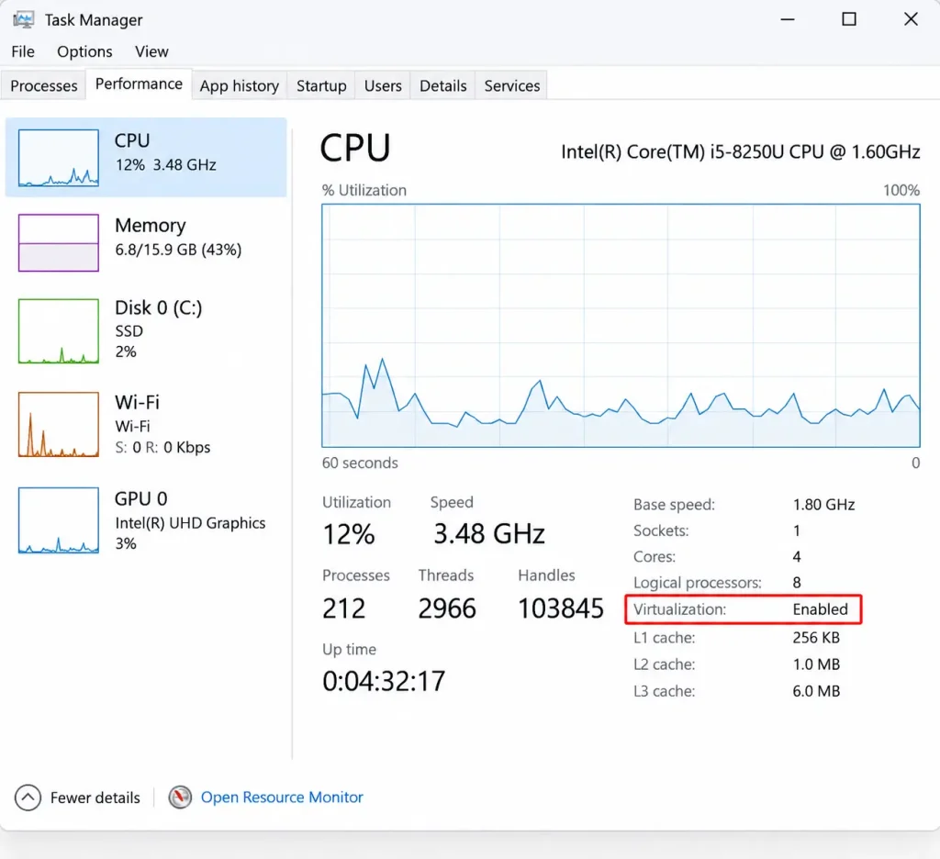
Task: Click the 12% utilization value
Action: (x=348, y=534)
